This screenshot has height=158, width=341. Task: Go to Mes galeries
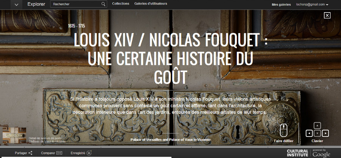pyautogui.click(x=281, y=5)
